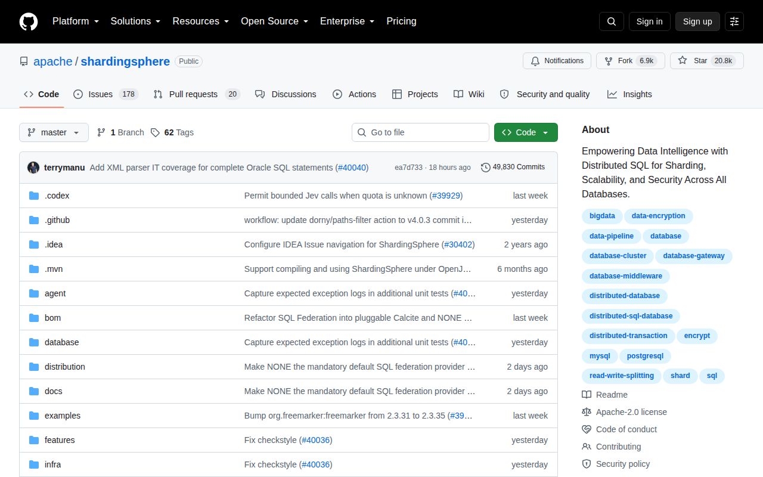Image resolution: width=763 pixels, height=477 pixels.
Task: Click the Code of conduct heart icon
Action: tap(587, 429)
